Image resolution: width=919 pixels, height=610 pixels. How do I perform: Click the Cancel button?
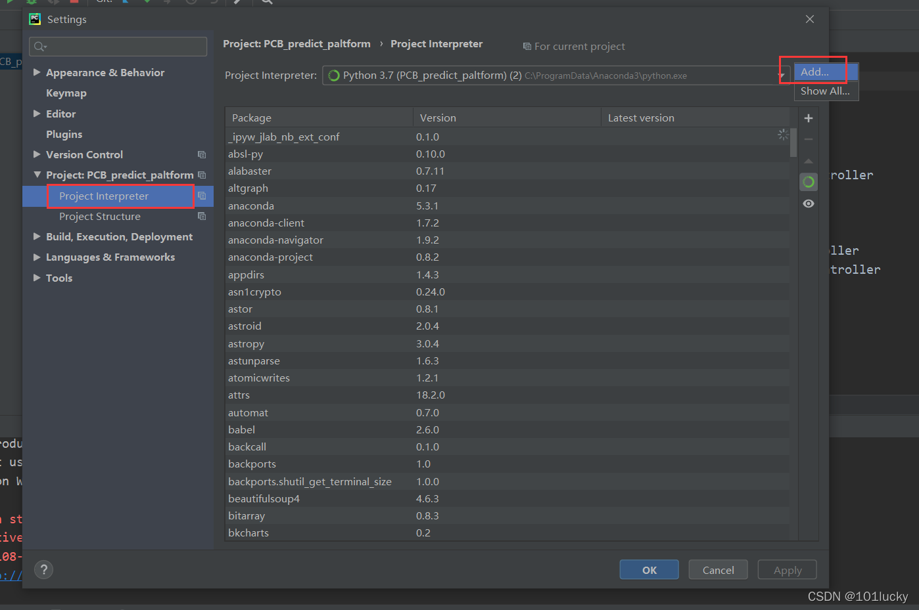pos(718,570)
